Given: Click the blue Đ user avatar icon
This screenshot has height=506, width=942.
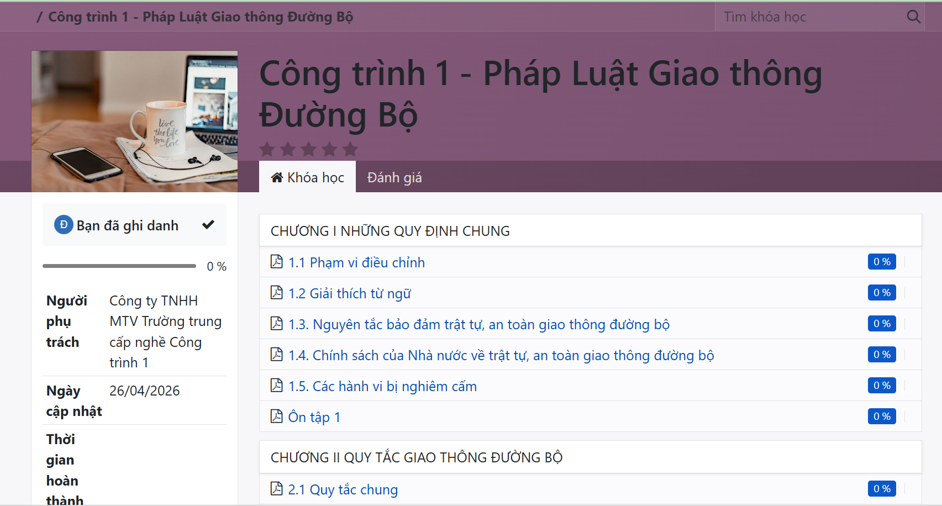Looking at the screenshot, I should click(x=64, y=225).
